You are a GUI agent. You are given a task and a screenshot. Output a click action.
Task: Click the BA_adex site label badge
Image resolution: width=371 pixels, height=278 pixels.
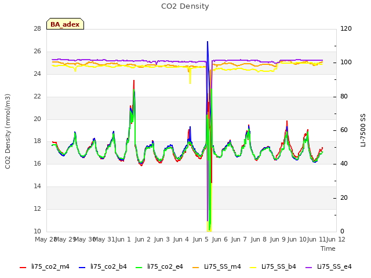[x=65, y=24]
